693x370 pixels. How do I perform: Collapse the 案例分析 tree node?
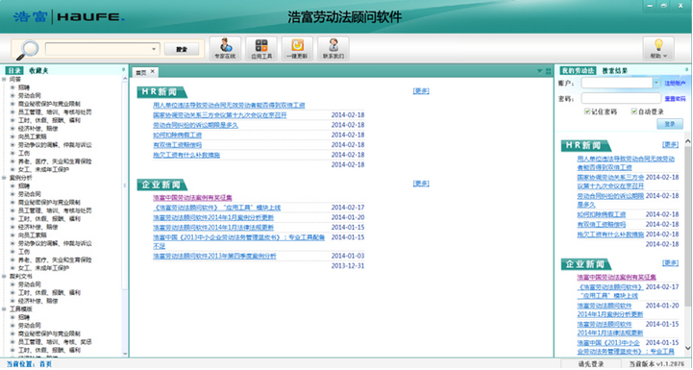[4, 178]
